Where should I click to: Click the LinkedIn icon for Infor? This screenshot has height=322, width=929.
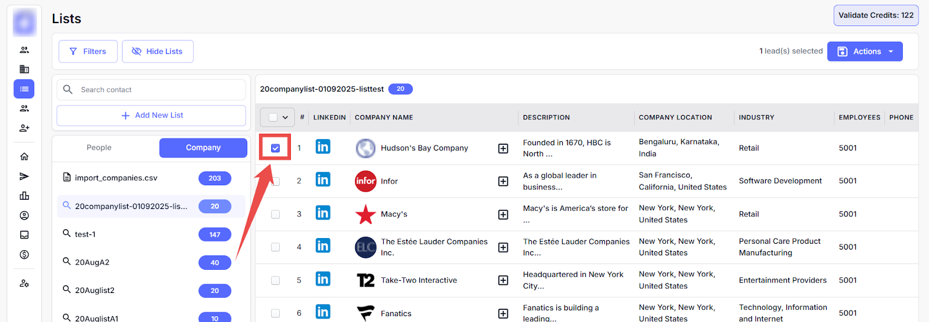(x=323, y=180)
